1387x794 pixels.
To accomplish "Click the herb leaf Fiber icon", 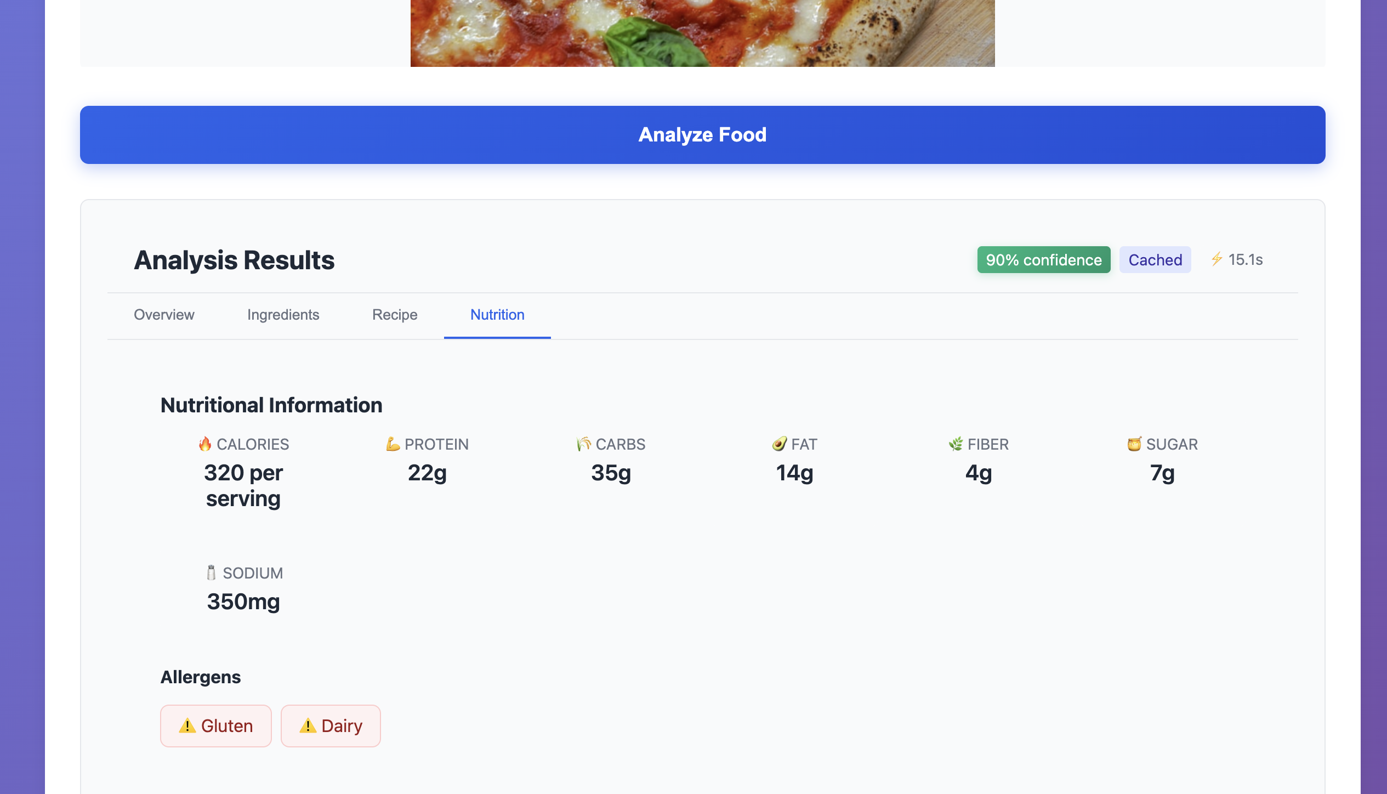I will point(956,444).
